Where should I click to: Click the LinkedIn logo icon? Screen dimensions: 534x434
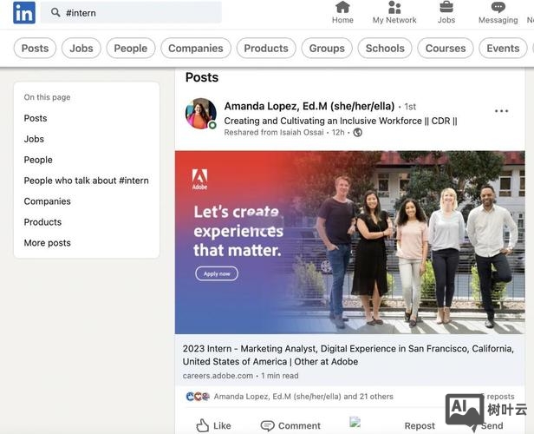pyautogui.click(x=24, y=13)
